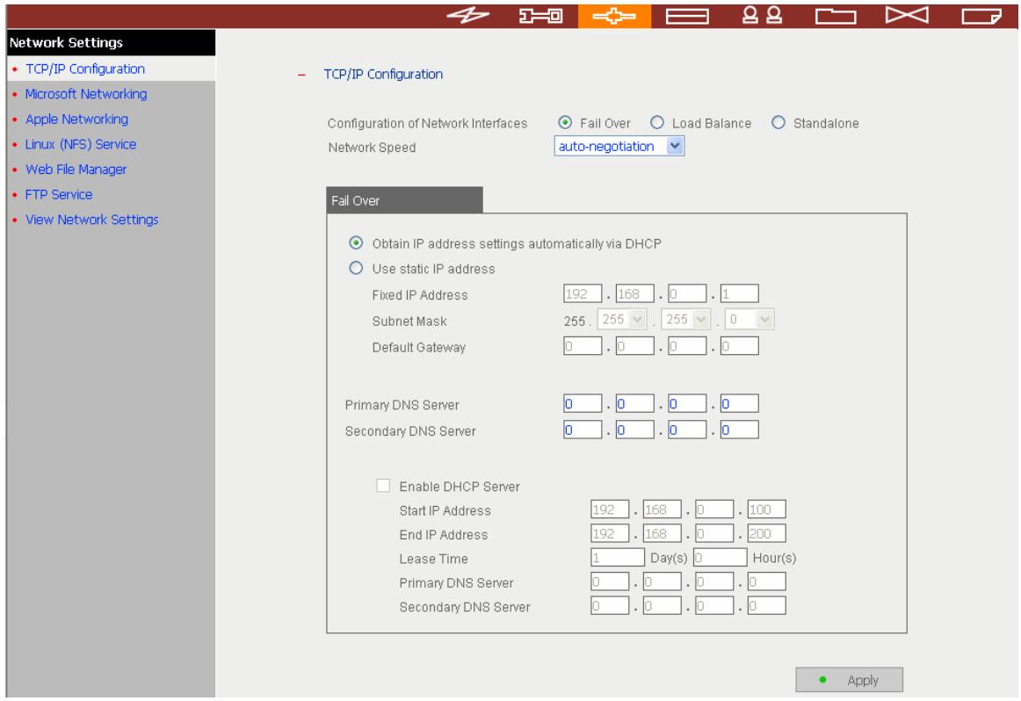The image size is (1021, 701).
Task: Select Fail Over radio button
Action: click(x=565, y=122)
